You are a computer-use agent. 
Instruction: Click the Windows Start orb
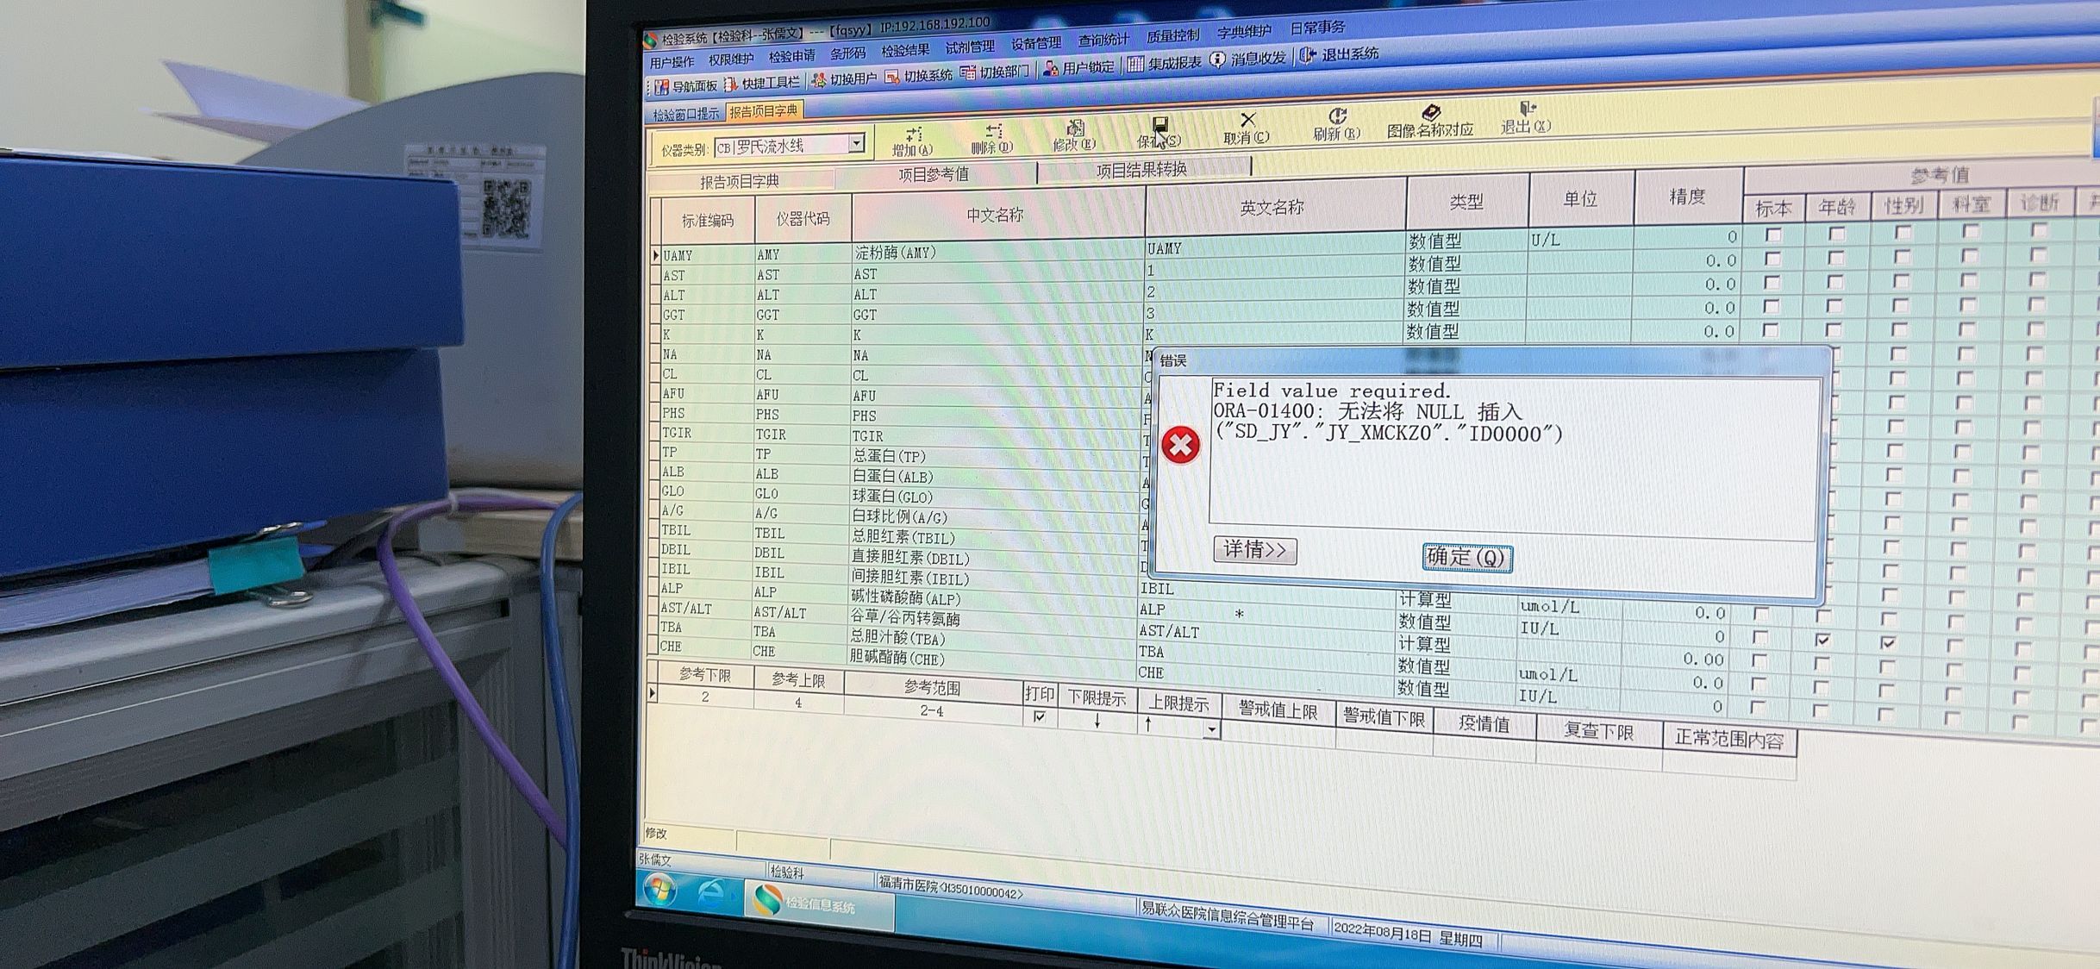tap(661, 891)
